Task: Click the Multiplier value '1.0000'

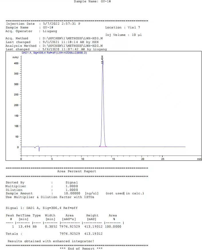Action: tap(72, 186)
